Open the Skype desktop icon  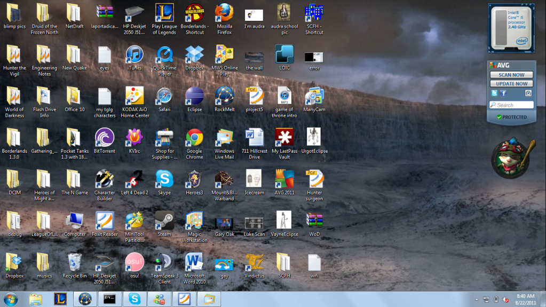point(164,179)
